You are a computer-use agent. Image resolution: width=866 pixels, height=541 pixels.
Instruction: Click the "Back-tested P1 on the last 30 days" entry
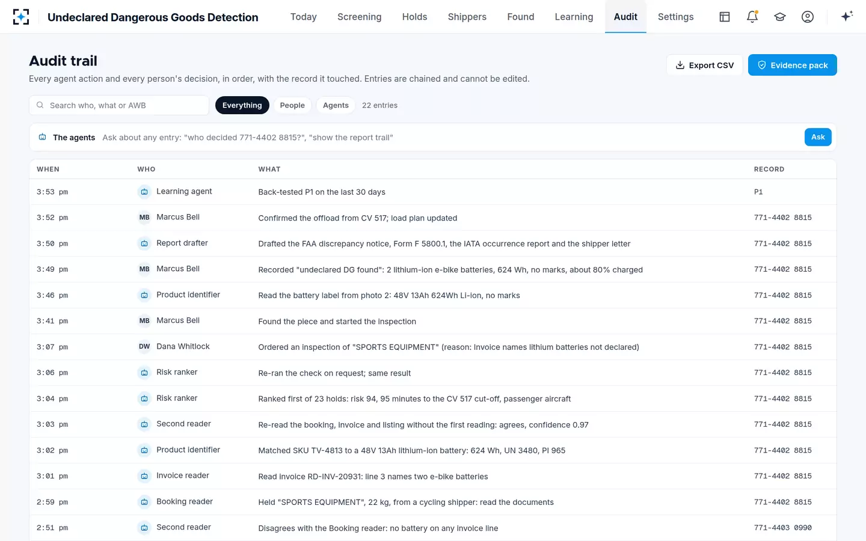(x=322, y=192)
